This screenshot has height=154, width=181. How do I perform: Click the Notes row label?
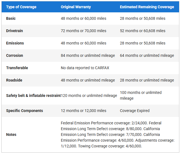[11, 135]
